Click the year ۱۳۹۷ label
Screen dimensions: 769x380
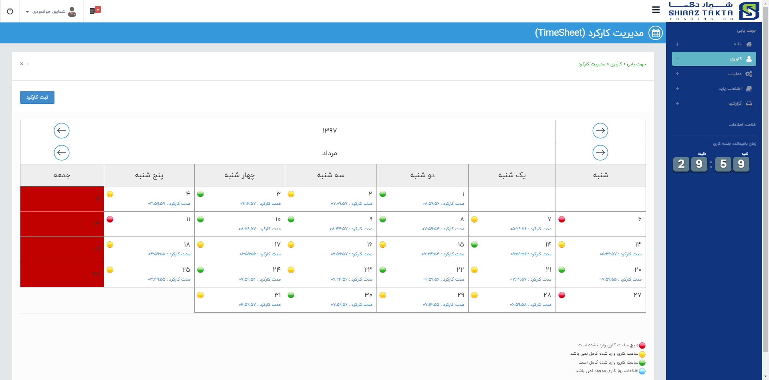coord(330,131)
